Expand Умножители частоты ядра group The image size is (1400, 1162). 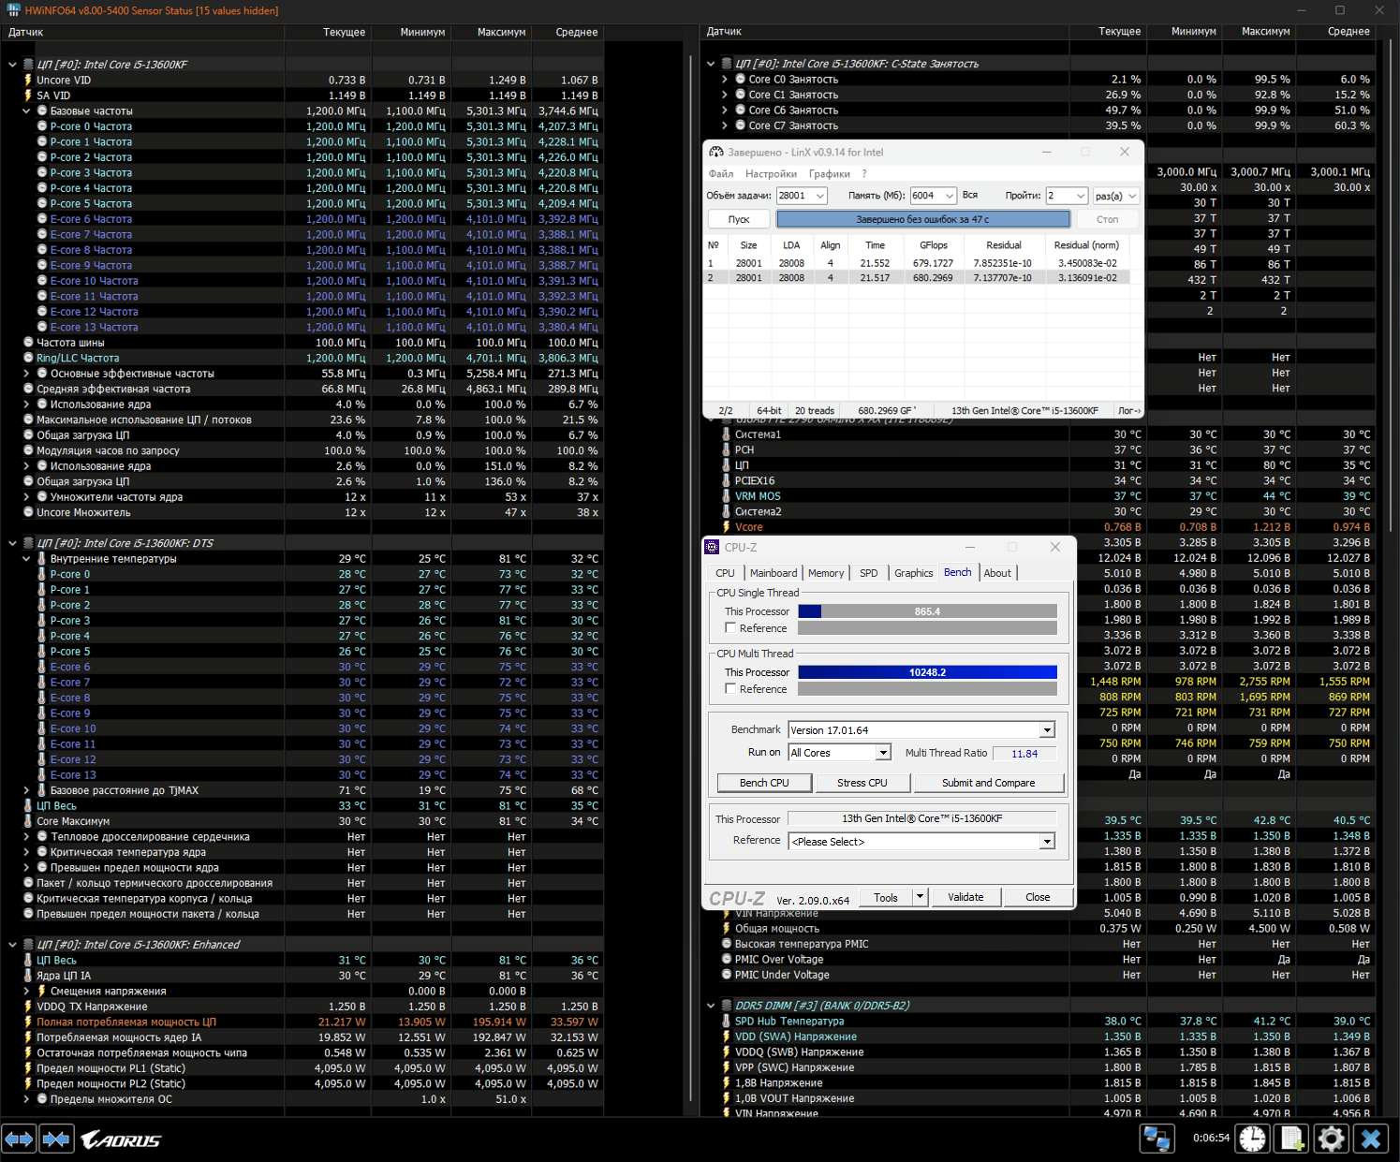point(27,497)
